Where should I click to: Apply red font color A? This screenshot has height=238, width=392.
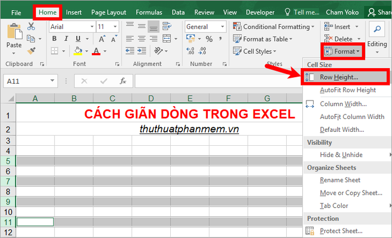pyautogui.click(x=96, y=51)
